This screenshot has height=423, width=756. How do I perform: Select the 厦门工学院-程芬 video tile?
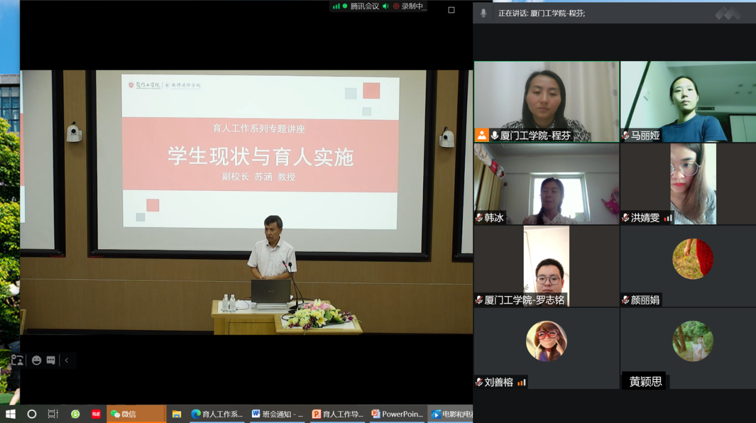546,102
